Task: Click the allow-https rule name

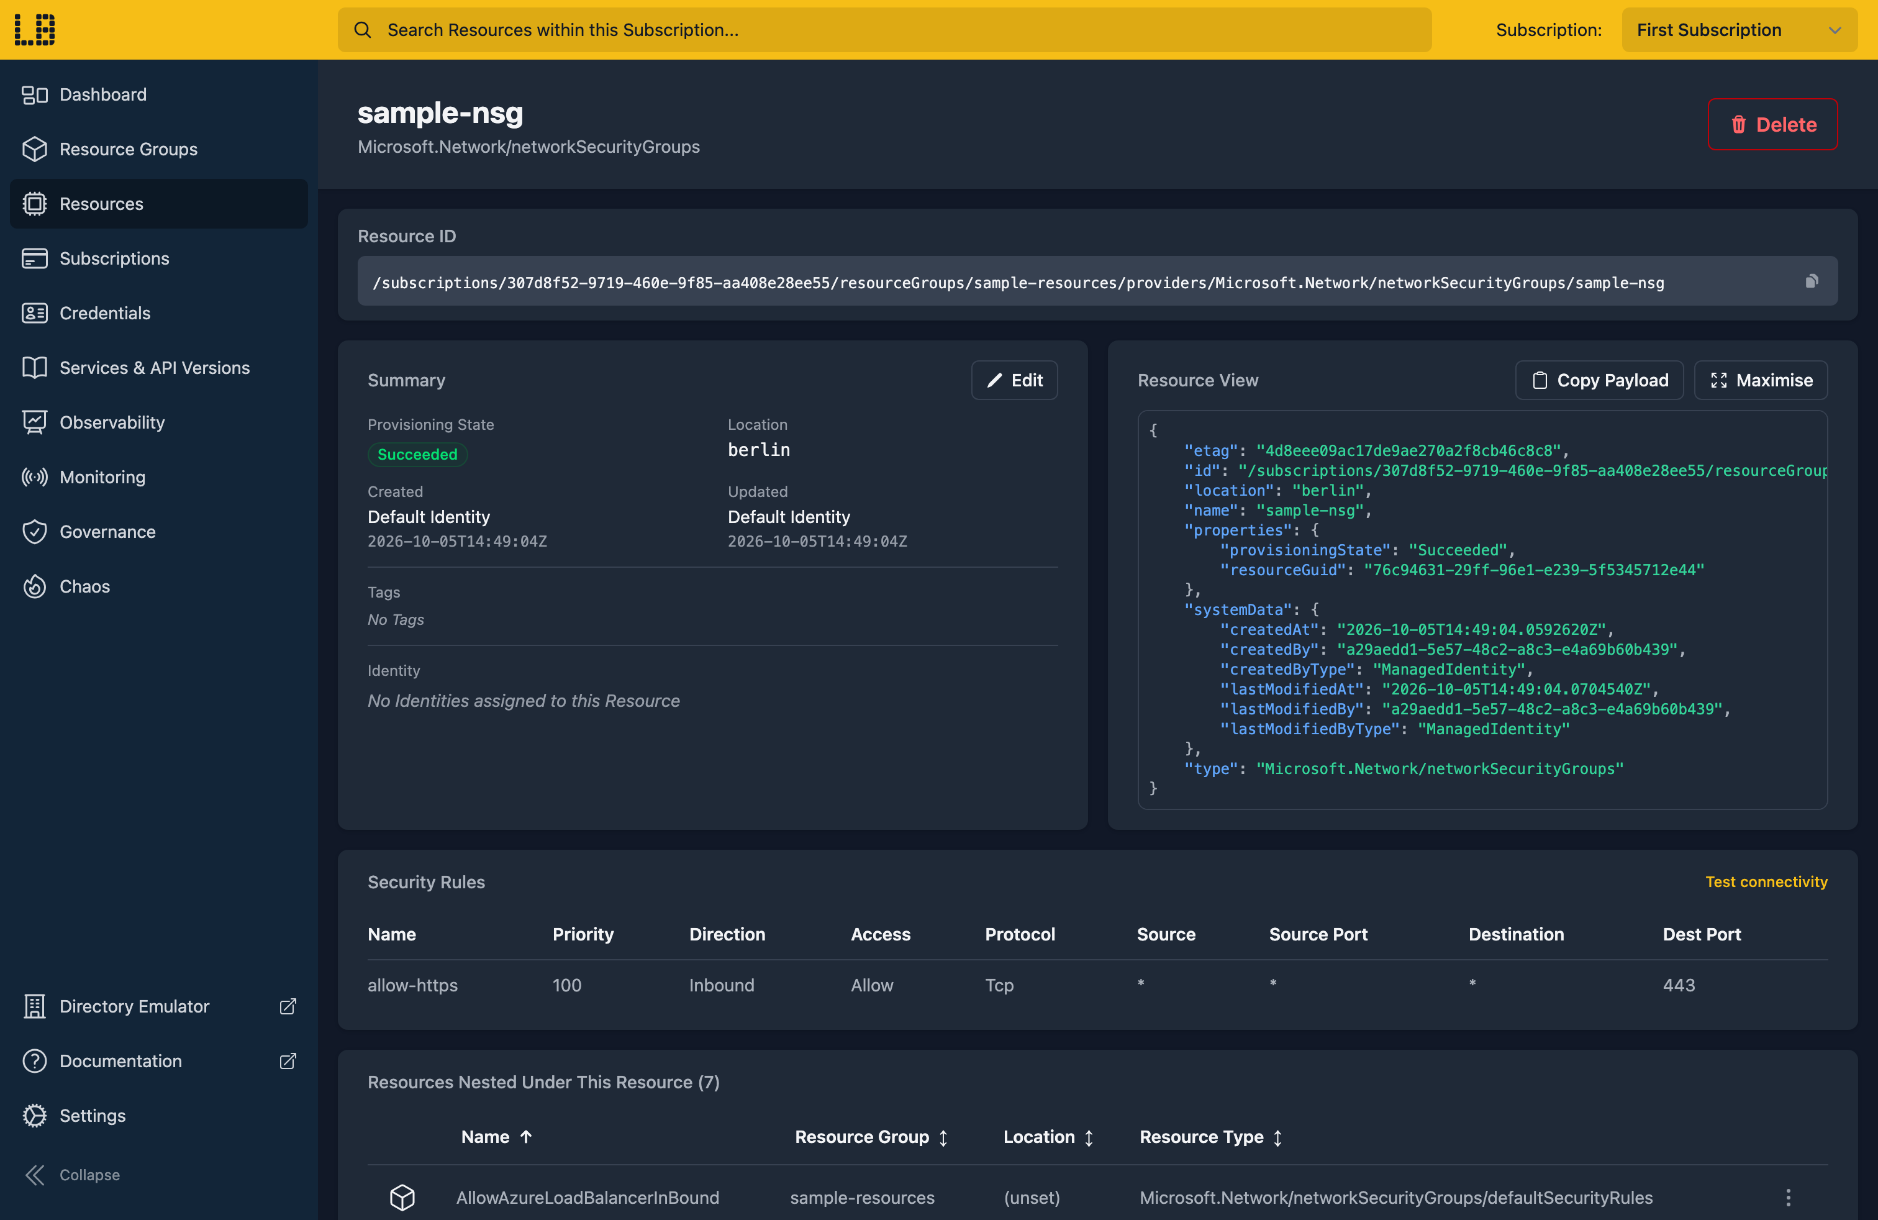Action: 413,985
